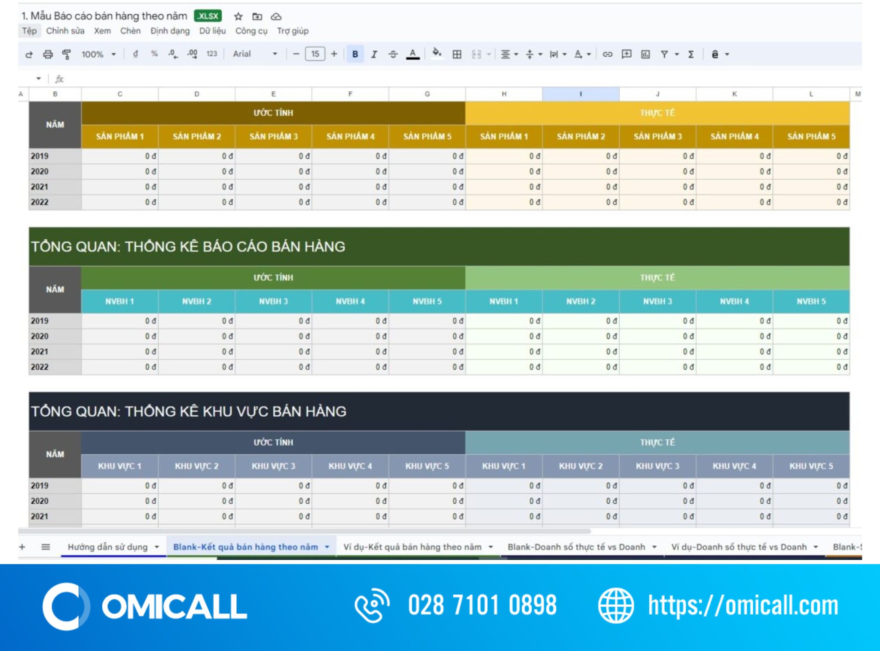Switch to Ví dụ-Kết quả bán hàng tab

(412, 547)
